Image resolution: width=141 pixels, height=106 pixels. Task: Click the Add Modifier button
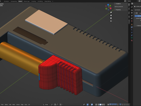137,10
